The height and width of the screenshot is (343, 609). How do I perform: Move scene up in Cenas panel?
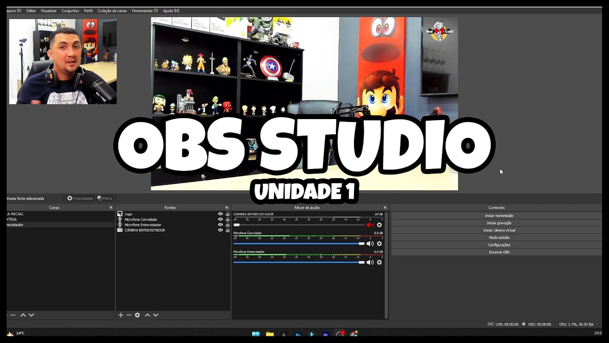pyautogui.click(x=23, y=315)
